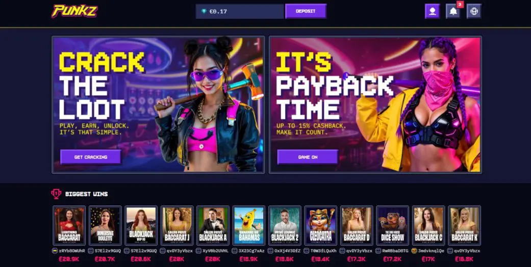Open the user profile icon
This screenshot has width=531, height=267.
click(432, 11)
